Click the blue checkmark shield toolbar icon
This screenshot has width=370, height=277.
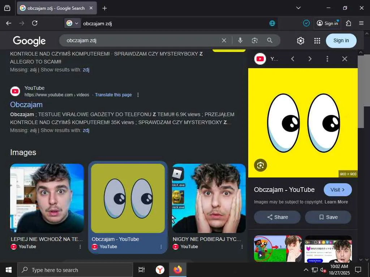pyautogui.click(x=306, y=23)
